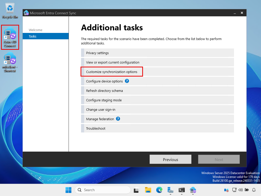Open Task View from the taskbar
The image size is (261, 196).
click(137, 190)
